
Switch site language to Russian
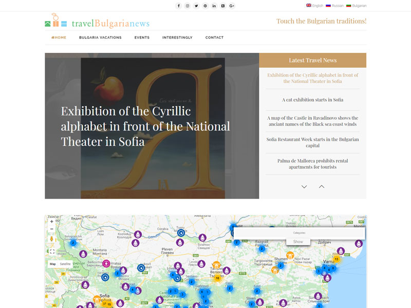334,6
